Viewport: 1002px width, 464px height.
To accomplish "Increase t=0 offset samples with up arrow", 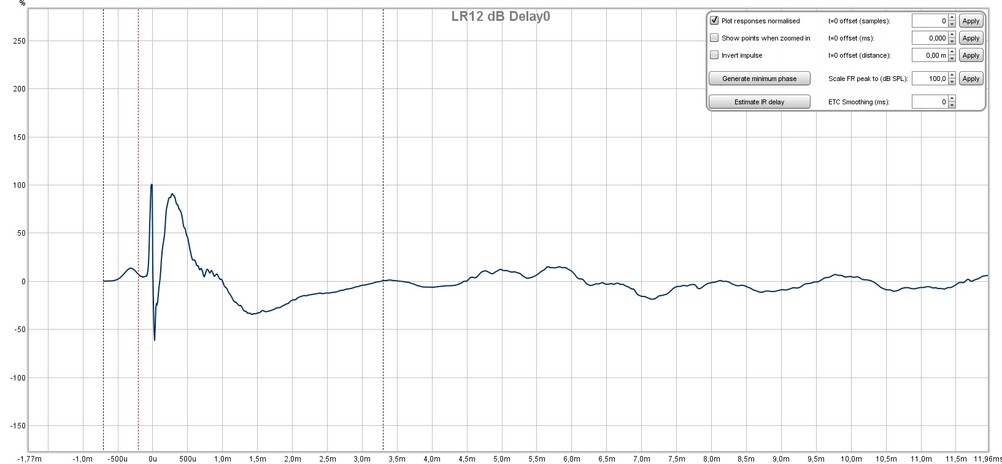I will [x=952, y=18].
